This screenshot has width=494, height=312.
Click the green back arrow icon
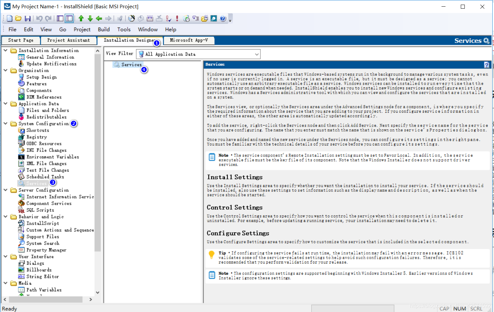pos(99,19)
